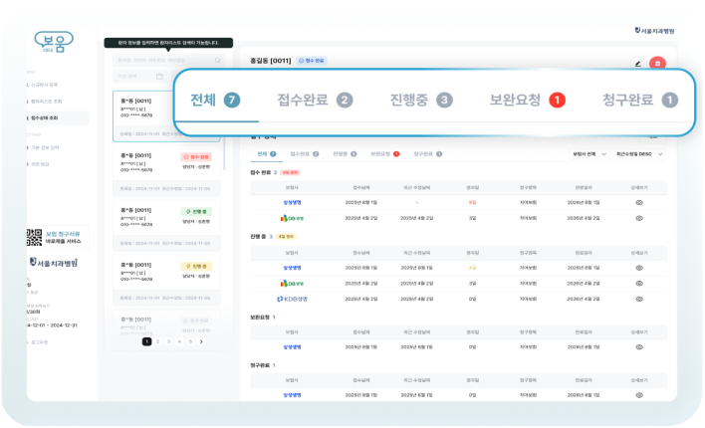View details eye icon for KDB생명 row
705x428 pixels.
[x=639, y=298]
